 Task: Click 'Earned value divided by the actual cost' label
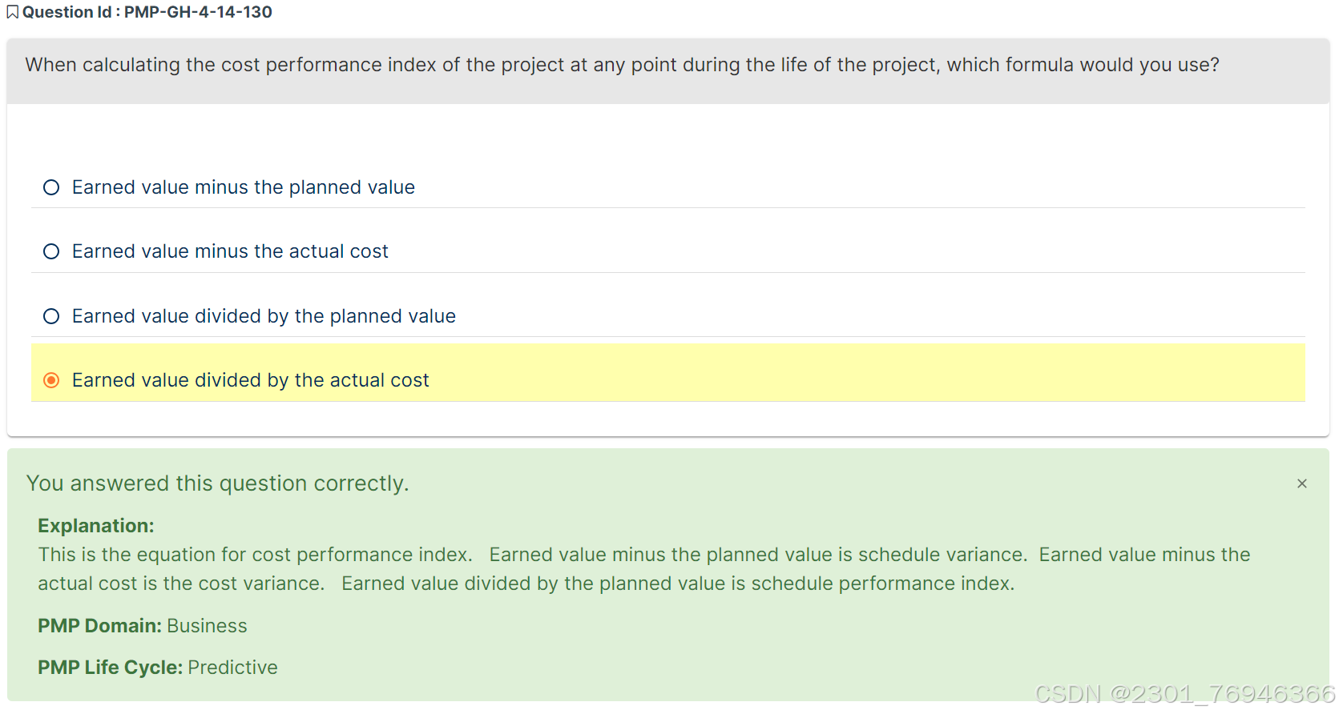251,380
